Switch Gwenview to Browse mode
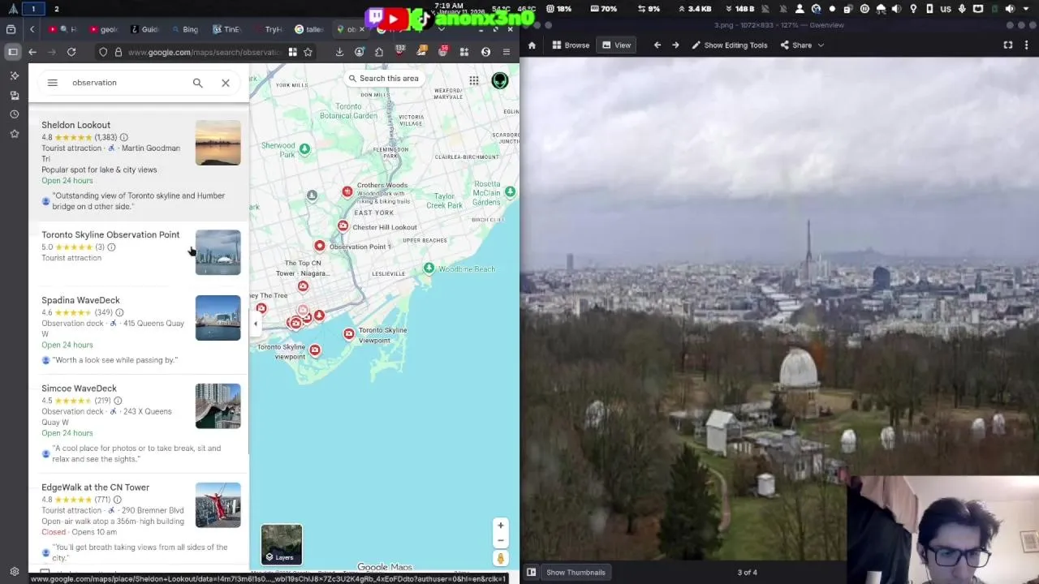 571,45
